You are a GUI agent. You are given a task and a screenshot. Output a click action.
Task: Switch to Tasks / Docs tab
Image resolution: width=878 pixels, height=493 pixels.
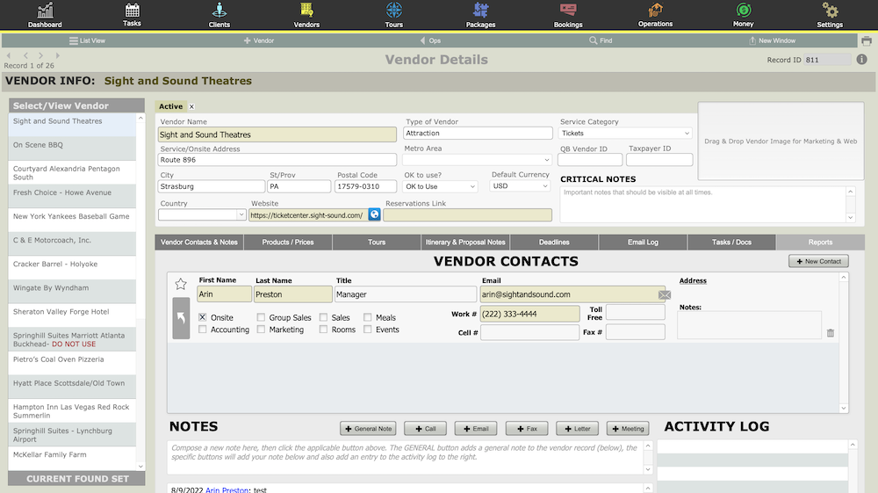click(731, 242)
